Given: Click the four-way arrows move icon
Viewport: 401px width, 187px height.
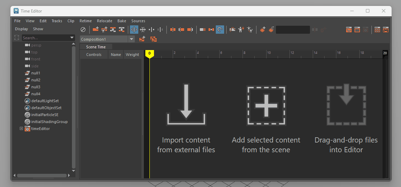Looking at the screenshot, I should click(142, 30).
